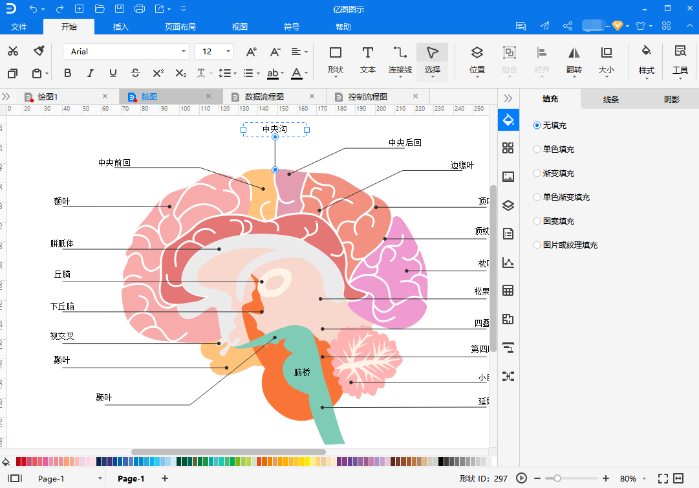Click zoom out minus button
The width and height of the screenshot is (699, 488).
point(537,479)
